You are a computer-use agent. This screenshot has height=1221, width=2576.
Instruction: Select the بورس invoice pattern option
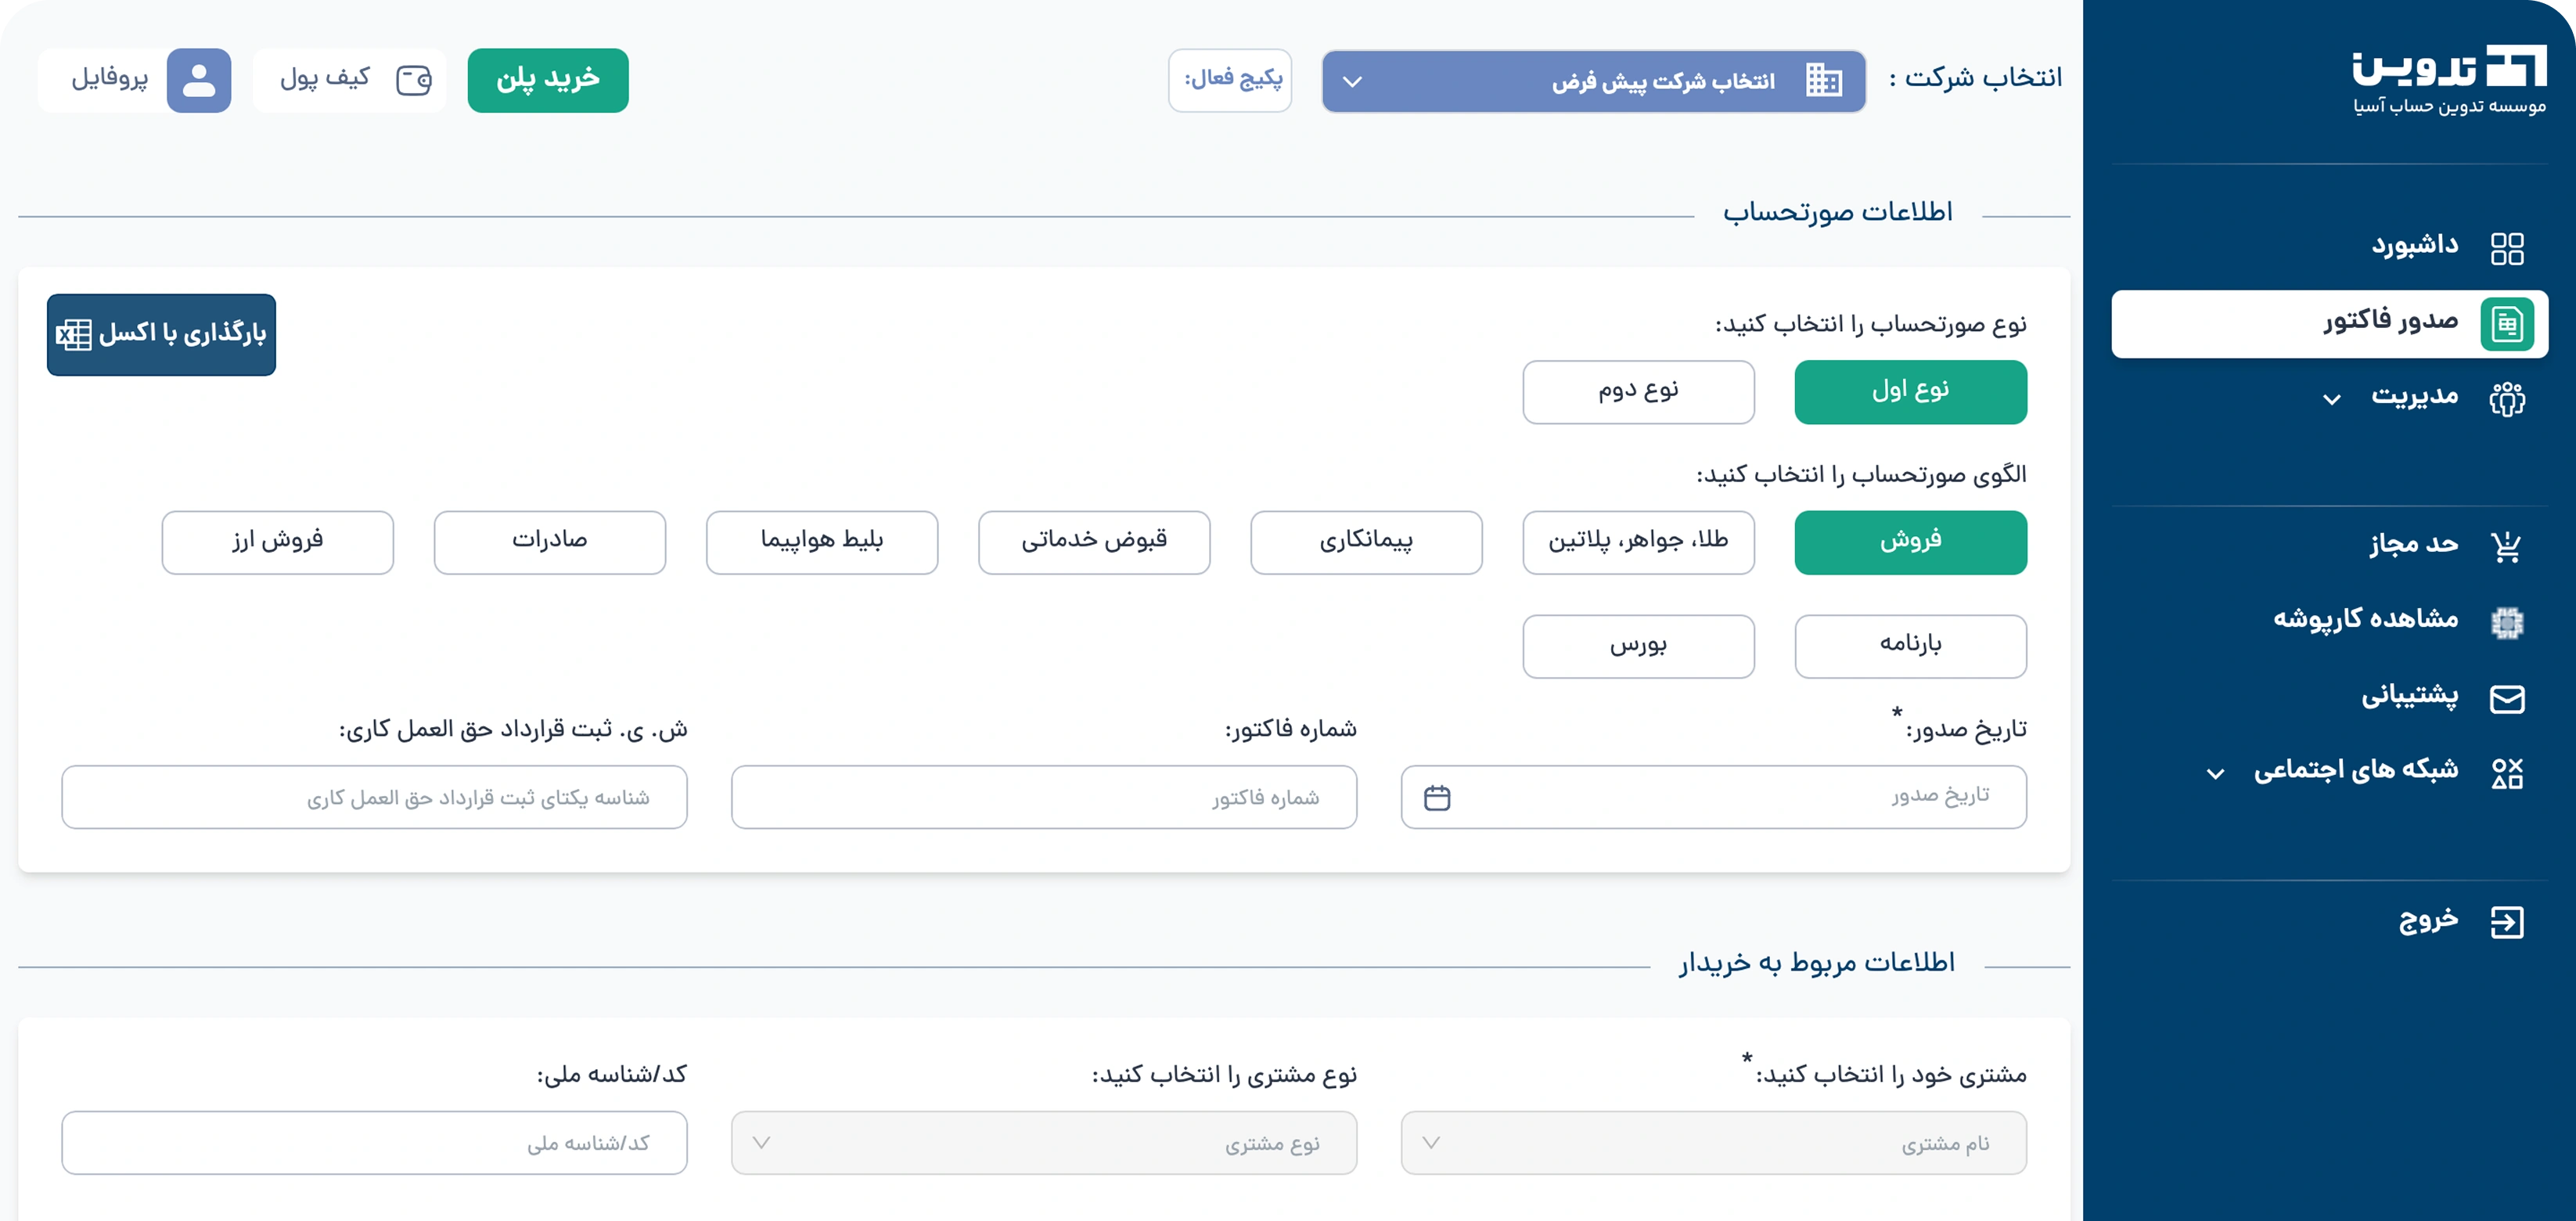(1638, 646)
